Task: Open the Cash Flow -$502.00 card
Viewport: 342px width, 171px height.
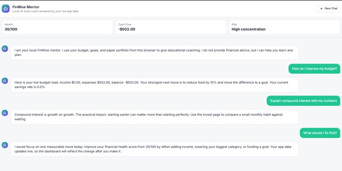Action: (171, 27)
